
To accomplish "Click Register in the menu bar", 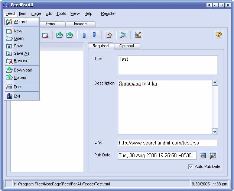I will (x=108, y=13).
